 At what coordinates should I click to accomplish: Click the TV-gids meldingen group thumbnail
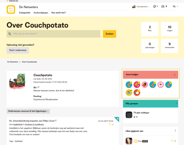tap(129, 115)
